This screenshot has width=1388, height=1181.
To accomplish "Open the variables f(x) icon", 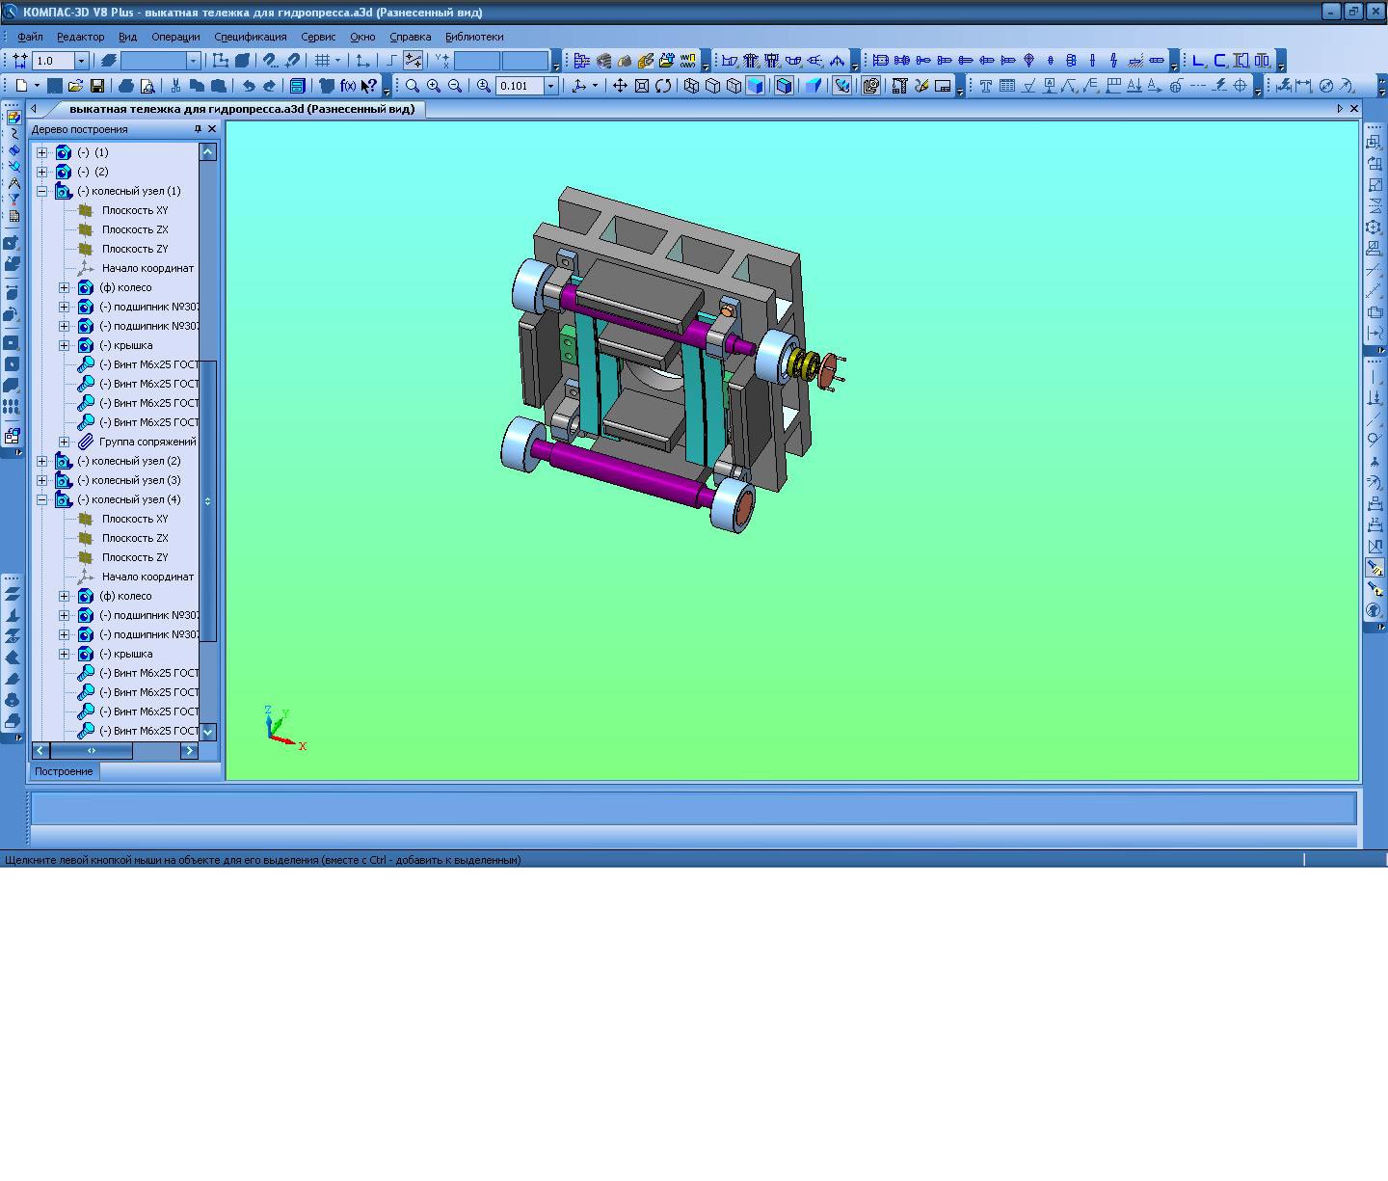I will point(348,86).
